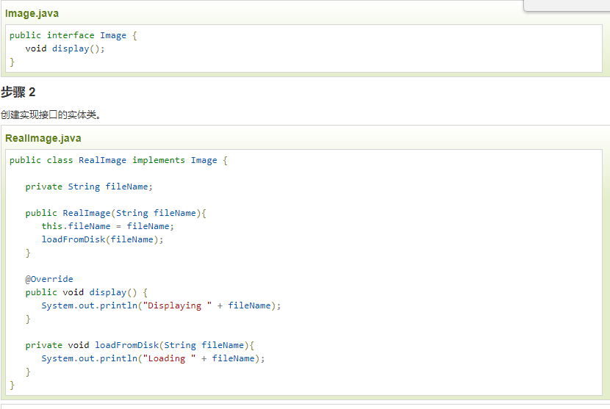The height and width of the screenshot is (409, 610).
Task: Click the @Override annotation
Action: click(x=49, y=279)
